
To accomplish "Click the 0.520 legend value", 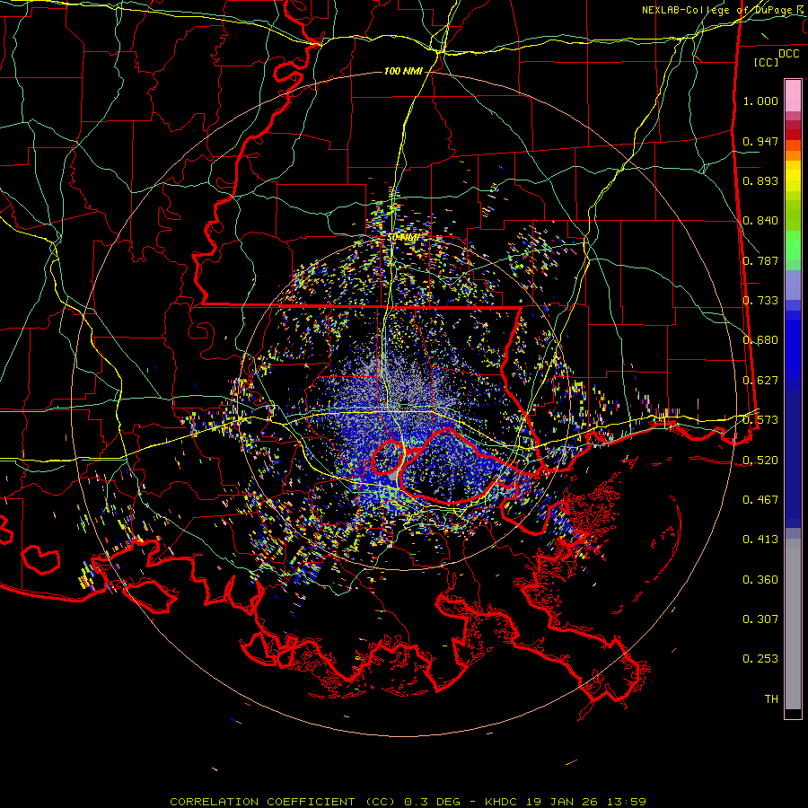I will [760, 461].
